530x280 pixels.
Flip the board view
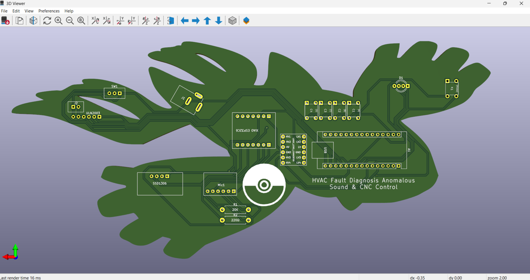coord(171,21)
